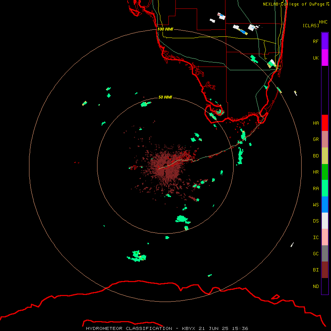Click the HA legend label

316,123
